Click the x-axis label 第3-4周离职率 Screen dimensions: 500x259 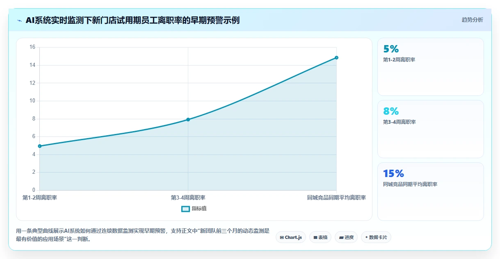point(188,198)
